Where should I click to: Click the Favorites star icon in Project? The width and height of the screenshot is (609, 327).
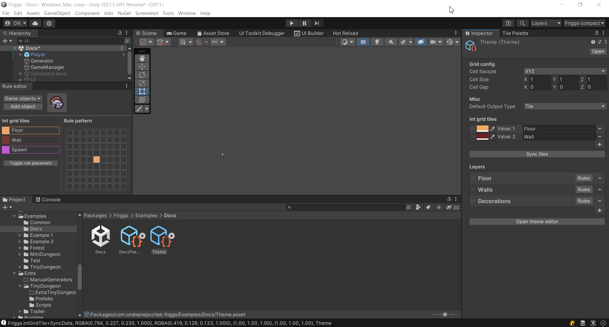point(439,207)
